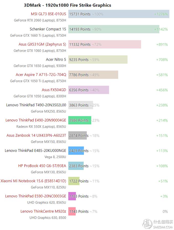Click the Acer Nitro 5 label

coord(56,60)
